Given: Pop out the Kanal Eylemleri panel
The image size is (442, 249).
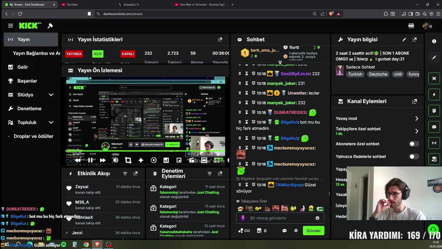Looking at the screenshot, I should click(x=414, y=101).
